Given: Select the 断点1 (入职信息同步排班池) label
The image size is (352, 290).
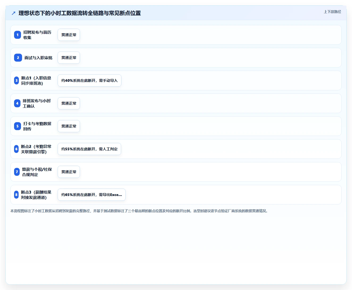Looking at the screenshot, I should click(x=36, y=80).
